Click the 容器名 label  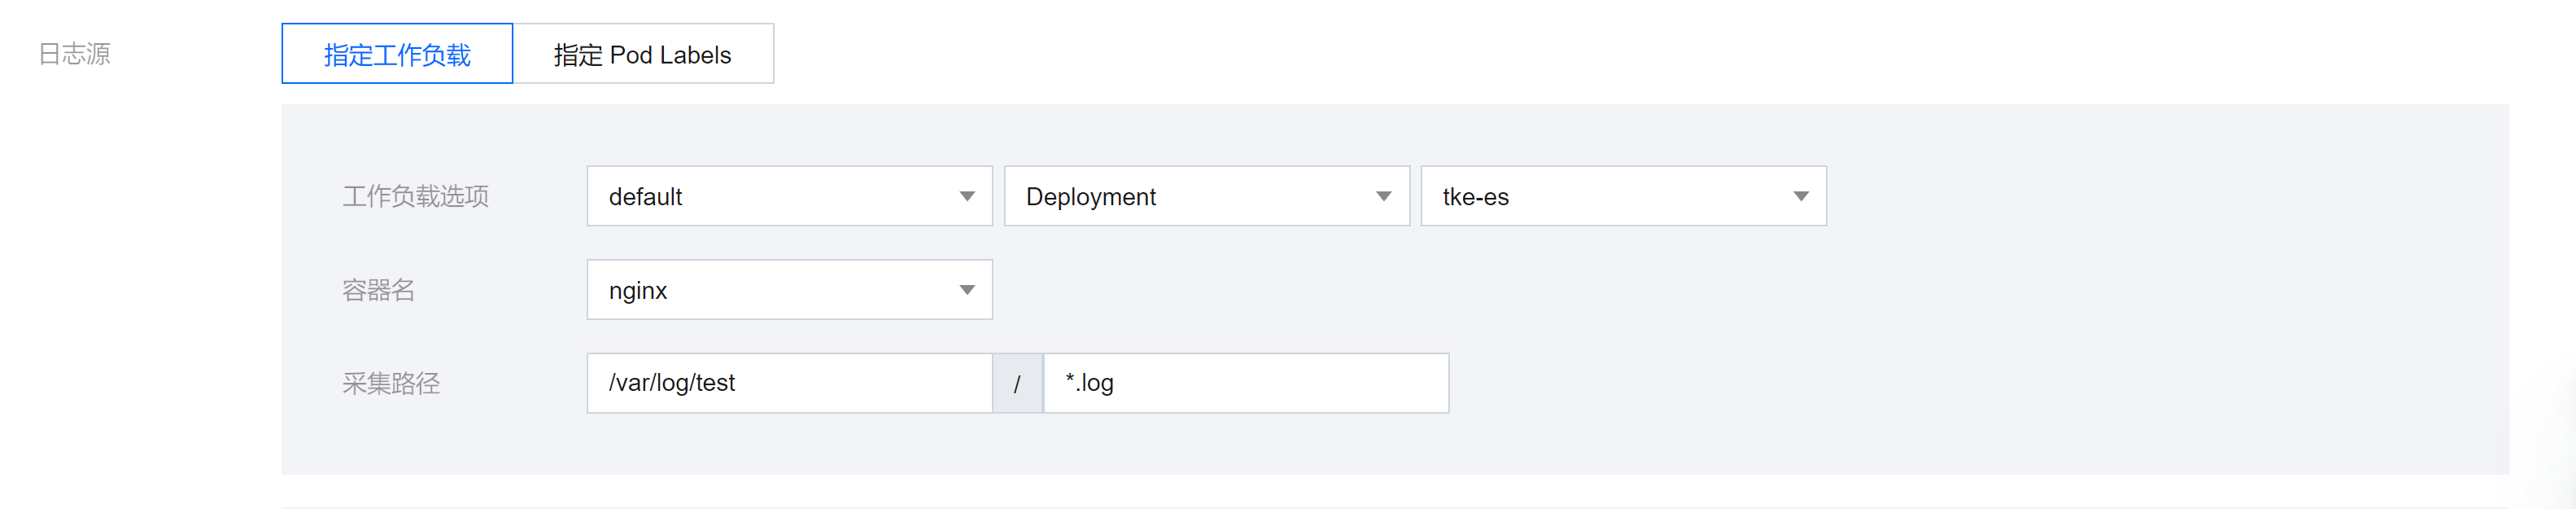coord(379,290)
